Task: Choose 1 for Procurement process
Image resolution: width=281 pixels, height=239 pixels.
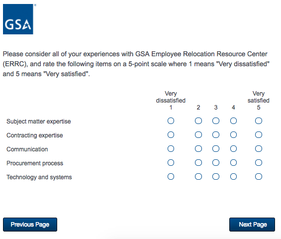Action: click(171, 162)
